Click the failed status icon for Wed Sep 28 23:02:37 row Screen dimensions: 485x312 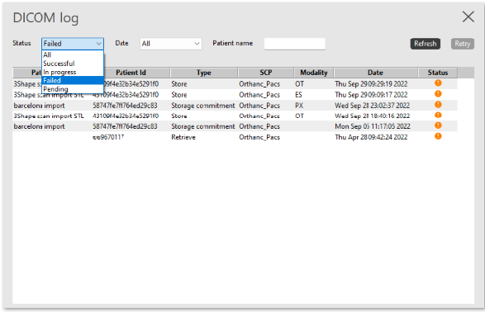[x=438, y=105]
